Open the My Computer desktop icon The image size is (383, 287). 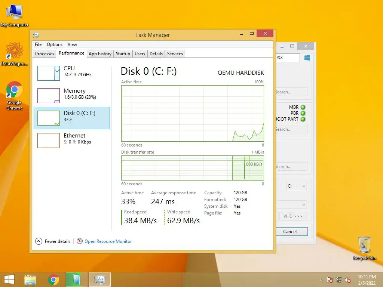coord(15,15)
